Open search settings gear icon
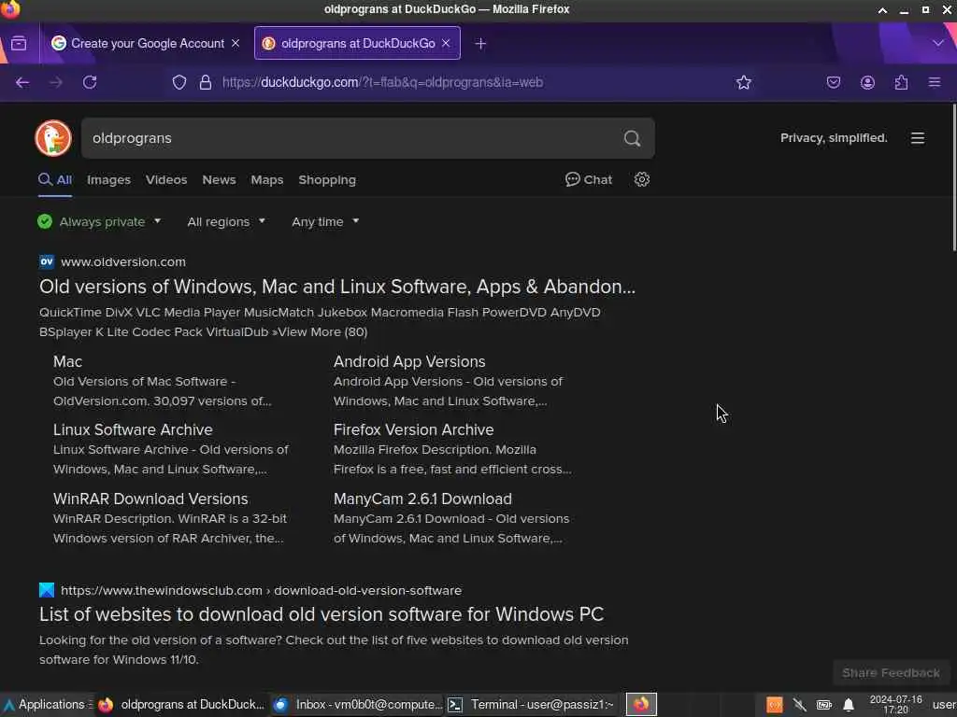Viewport: 957px width, 717px height. pyautogui.click(x=641, y=179)
